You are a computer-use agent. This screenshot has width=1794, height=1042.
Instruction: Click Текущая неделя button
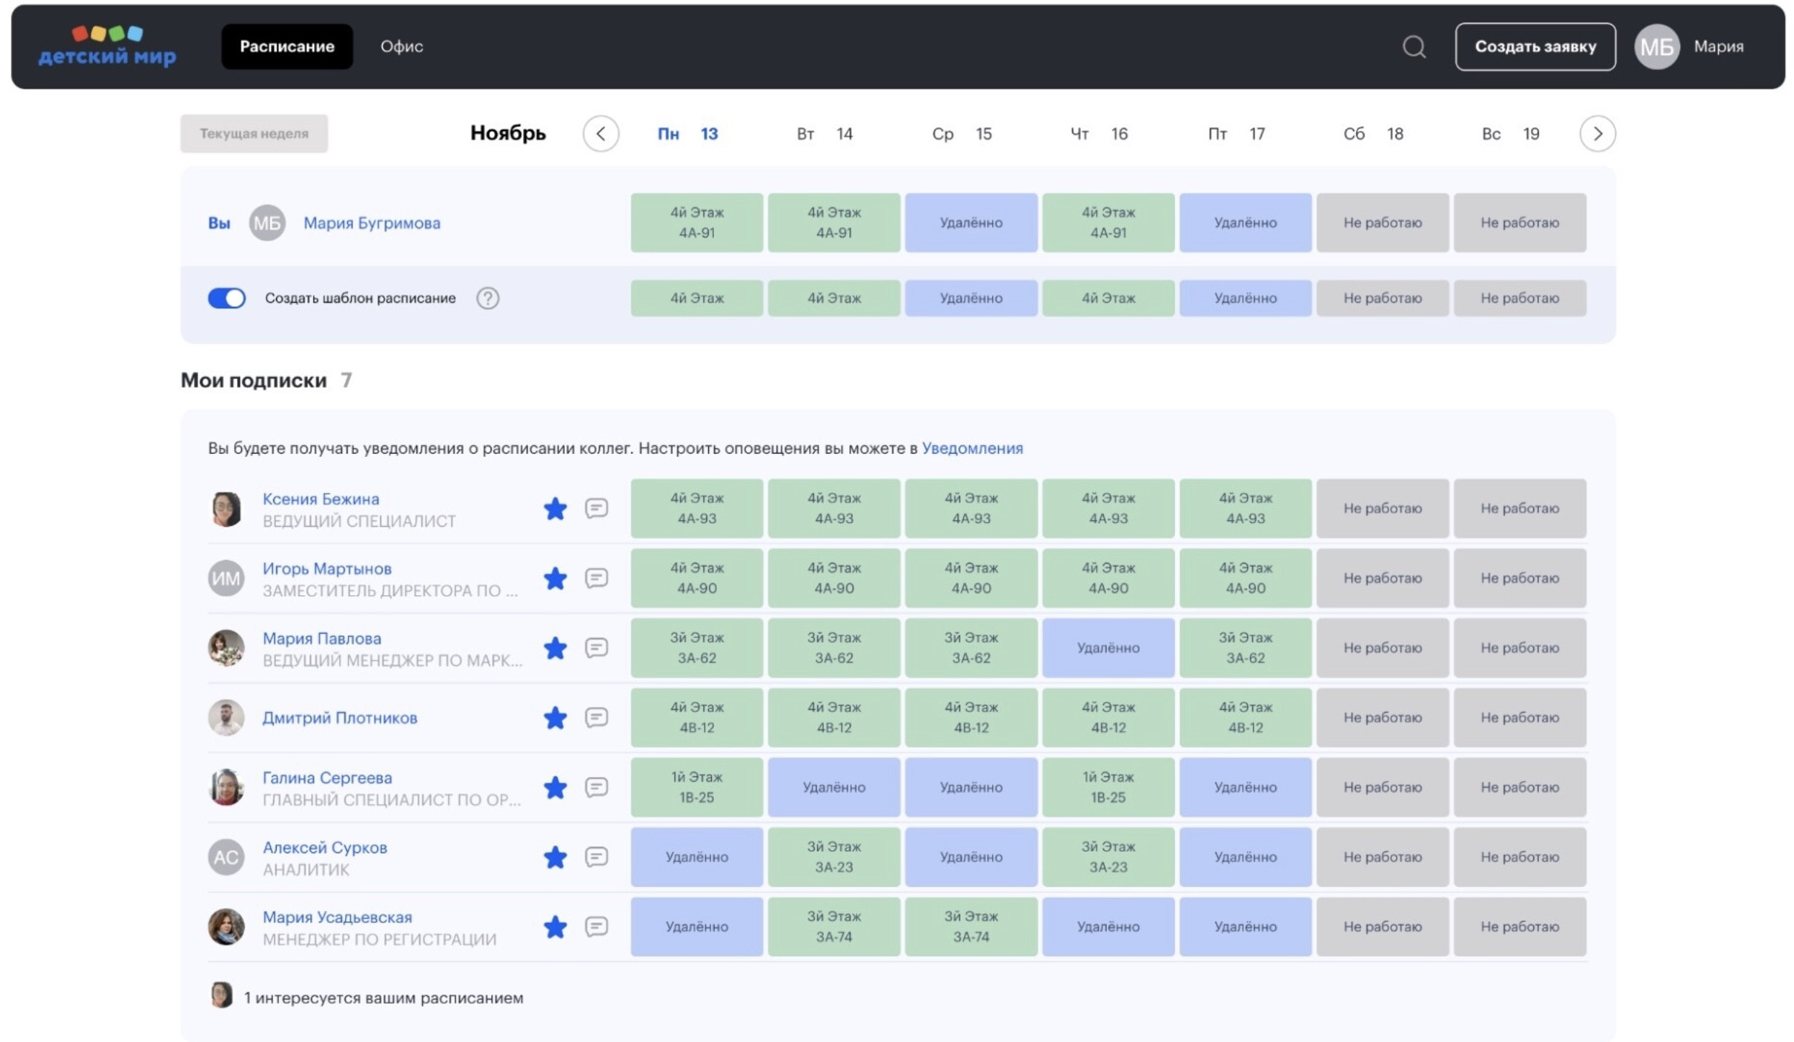(254, 133)
